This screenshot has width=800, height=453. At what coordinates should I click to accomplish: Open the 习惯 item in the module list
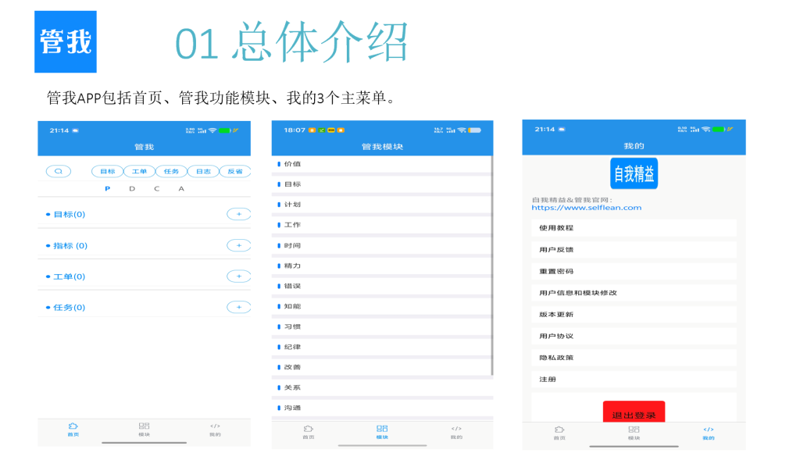(x=292, y=326)
